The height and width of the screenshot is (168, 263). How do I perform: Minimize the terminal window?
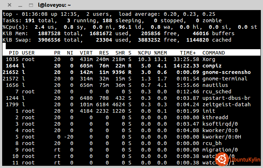[x=20, y=6]
